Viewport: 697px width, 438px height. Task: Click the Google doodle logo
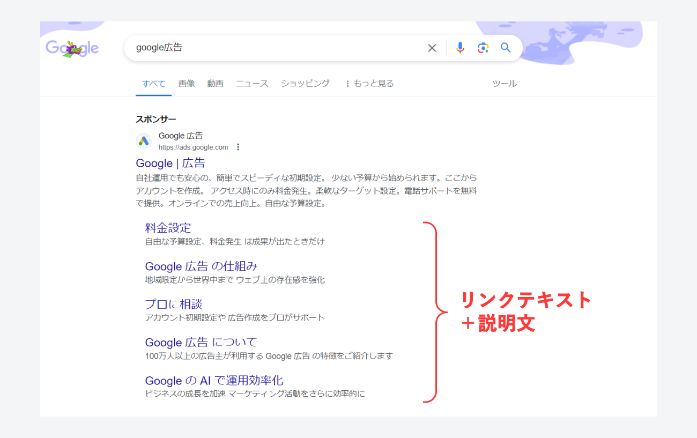pos(72,48)
